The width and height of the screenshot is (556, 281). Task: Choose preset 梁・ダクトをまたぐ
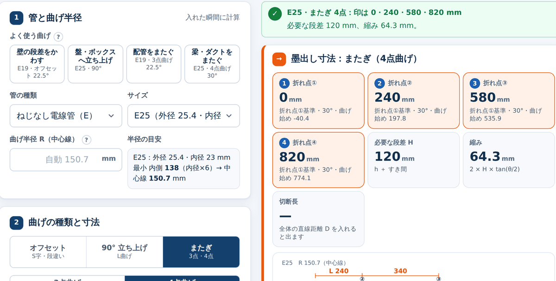(x=212, y=64)
